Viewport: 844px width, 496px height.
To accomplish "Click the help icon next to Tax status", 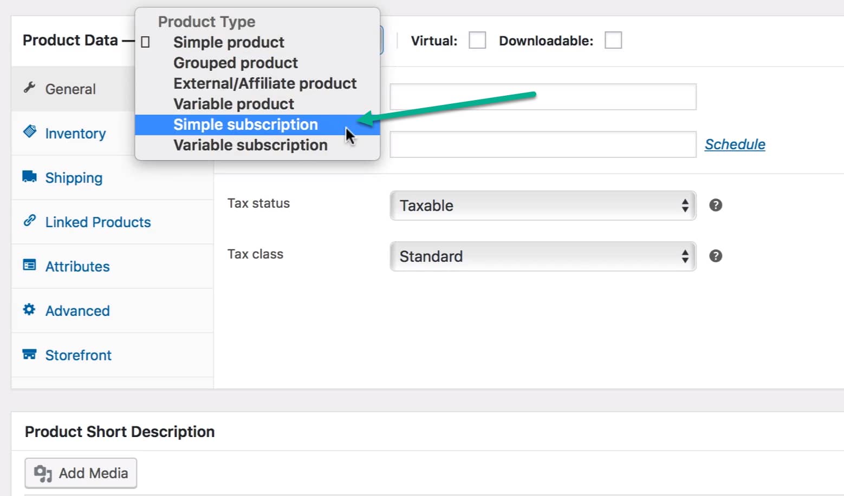I will [x=716, y=205].
